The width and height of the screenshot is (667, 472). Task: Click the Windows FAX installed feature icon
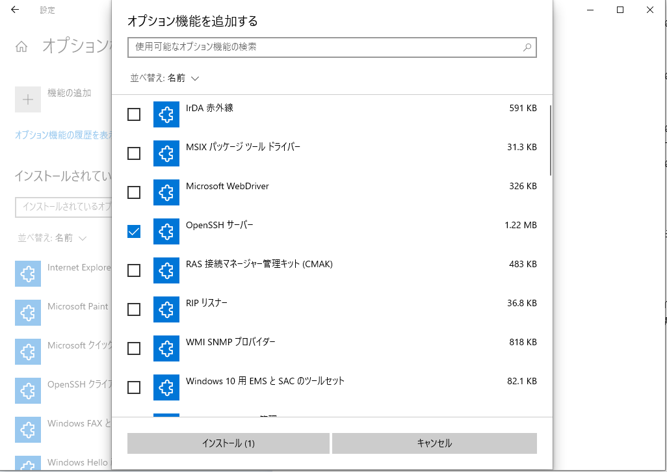(x=28, y=430)
